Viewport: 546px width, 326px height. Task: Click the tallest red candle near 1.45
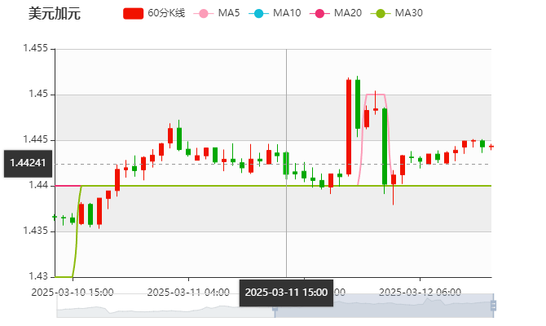[349, 127]
